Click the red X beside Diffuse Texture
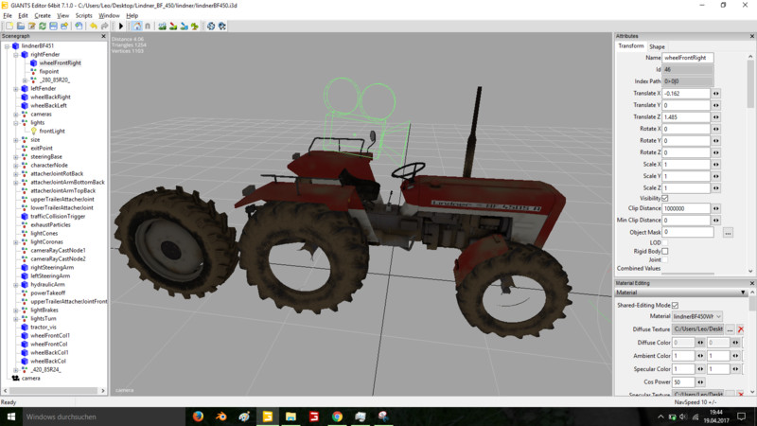This screenshot has height=426, width=757. tap(741, 328)
